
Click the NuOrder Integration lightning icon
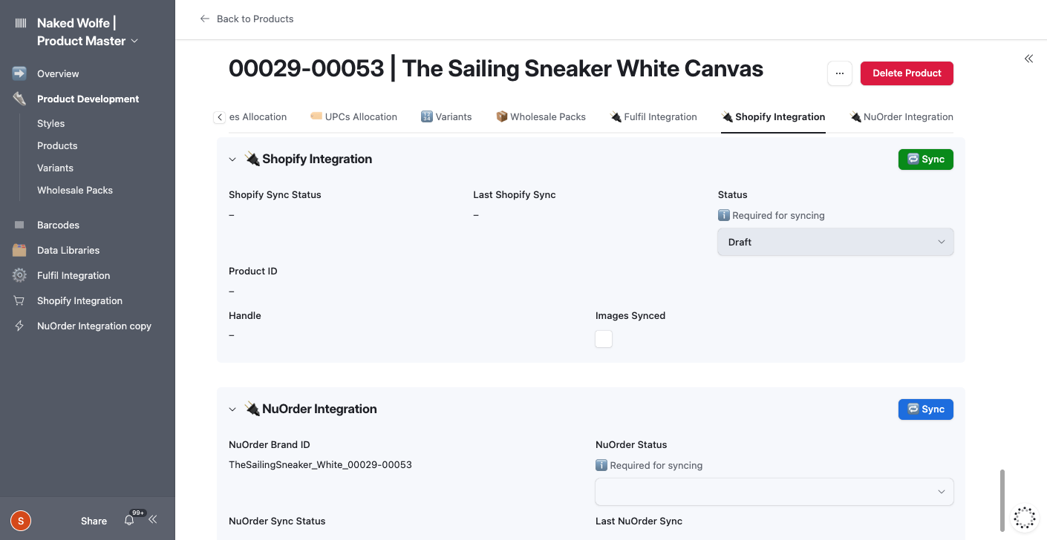pos(19,326)
